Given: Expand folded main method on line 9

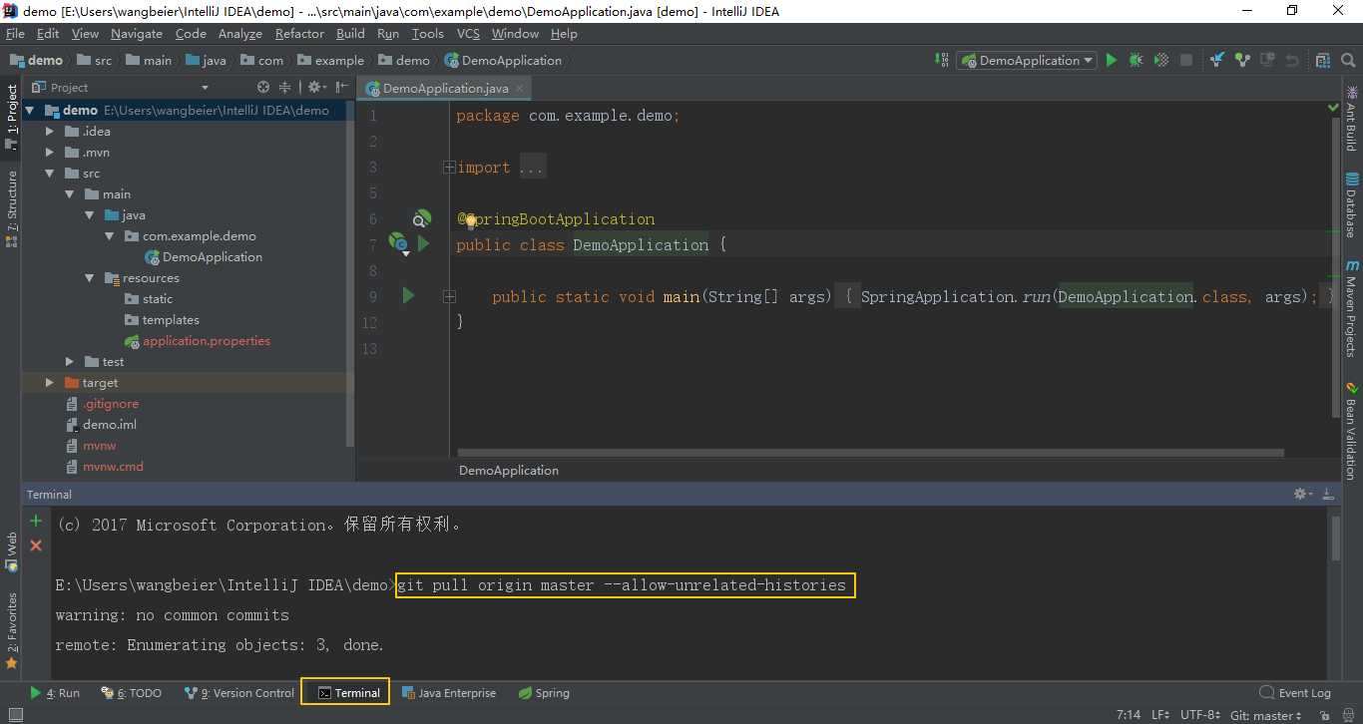Looking at the screenshot, I should click(x=450, y=296).
